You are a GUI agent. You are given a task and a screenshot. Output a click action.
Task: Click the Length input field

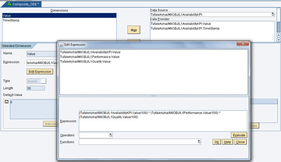coord(35,88)
